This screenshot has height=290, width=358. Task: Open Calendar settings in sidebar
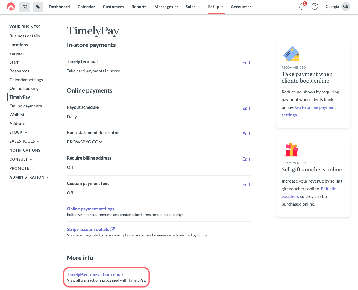point(26,80)
